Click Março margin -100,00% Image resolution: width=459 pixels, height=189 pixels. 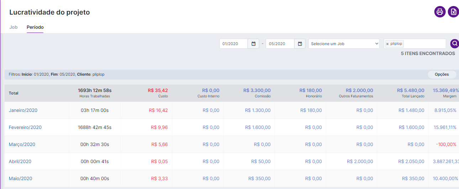446,145
